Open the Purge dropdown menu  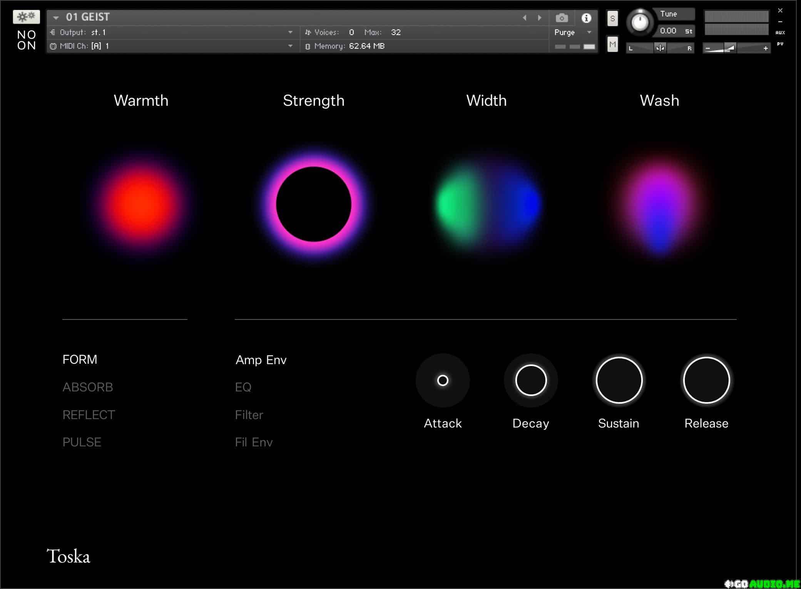pos(573,32)
